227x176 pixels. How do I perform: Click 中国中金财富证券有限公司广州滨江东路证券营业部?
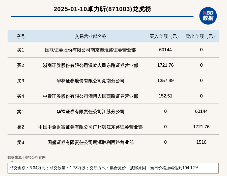tap(91, 127)
